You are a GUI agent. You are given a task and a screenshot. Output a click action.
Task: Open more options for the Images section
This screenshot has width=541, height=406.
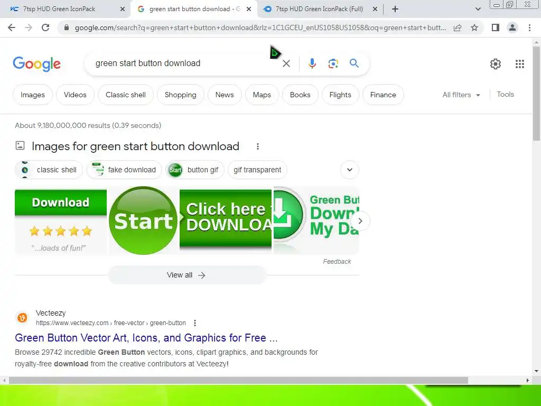(258, 146)
